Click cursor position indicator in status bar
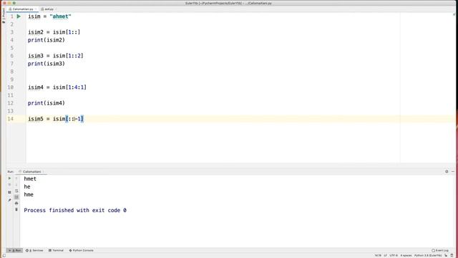The height and width of the screenshot is (258, 458). coord(378,255)
